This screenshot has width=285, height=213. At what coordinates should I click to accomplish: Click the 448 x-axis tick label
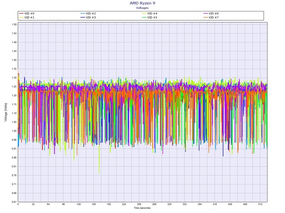[230, 204]
